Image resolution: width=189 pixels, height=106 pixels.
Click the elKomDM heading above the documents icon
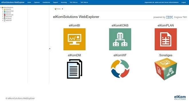[x=74, y=55]
